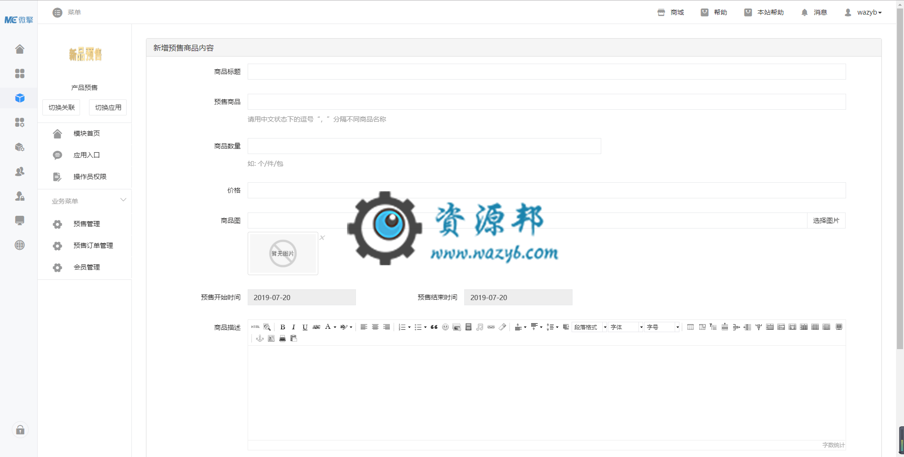Image resolution: width=904 pixels, height=457 pixels.
Task: Toggle bold formatting in editor
Action: [x=282, y=327]
